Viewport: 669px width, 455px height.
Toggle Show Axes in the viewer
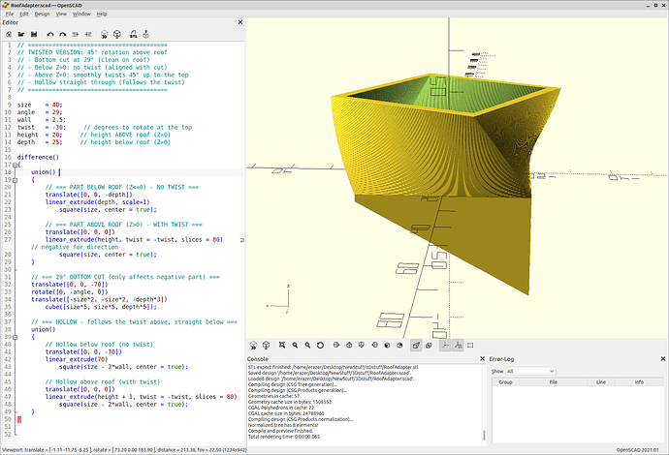click(445, 345)
